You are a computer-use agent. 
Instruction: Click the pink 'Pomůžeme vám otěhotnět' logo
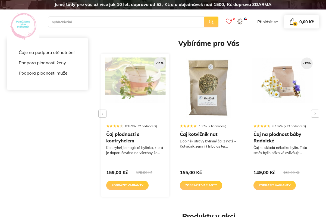click(x=23, y=26)
